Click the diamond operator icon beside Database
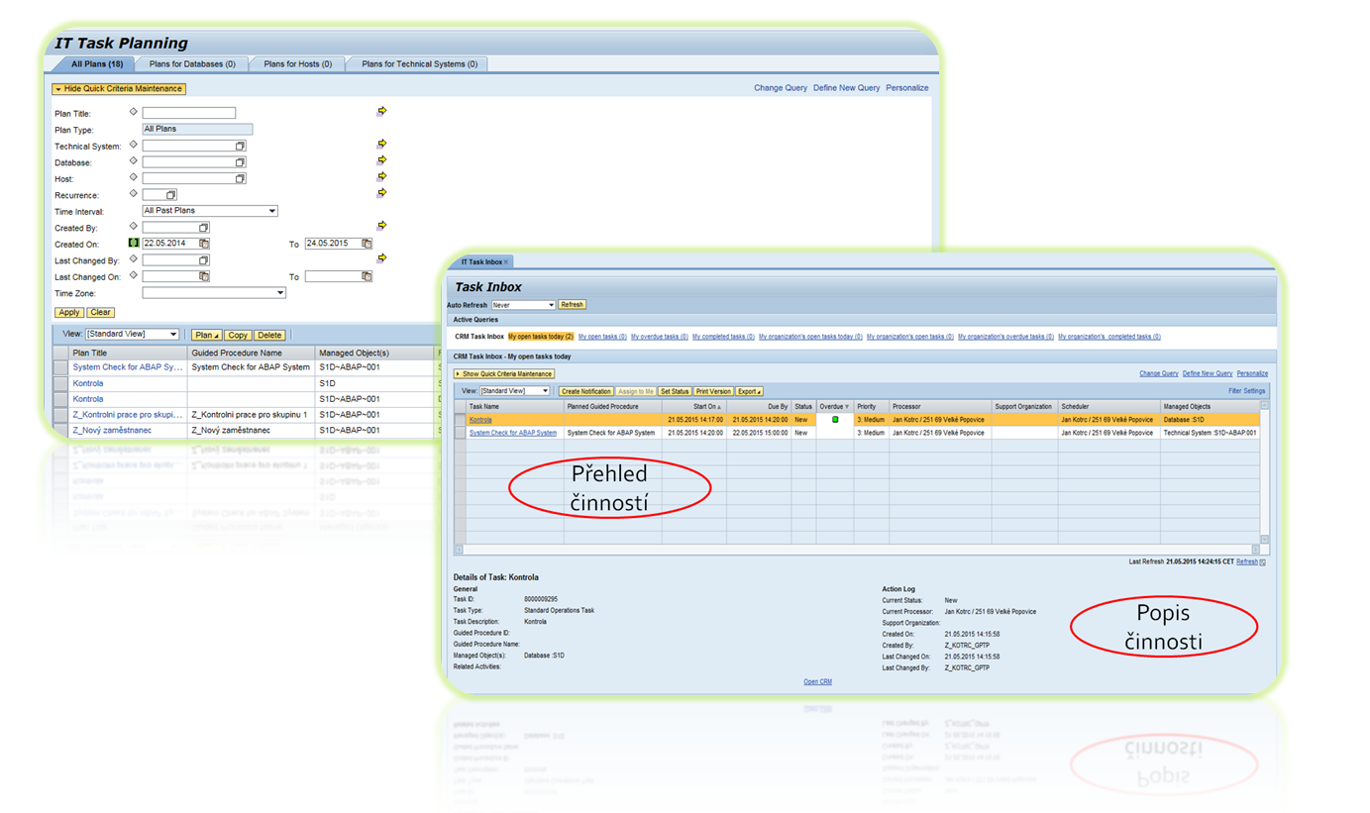The width and height of the screenshot is (1370, 813). [x=134, y=160]
